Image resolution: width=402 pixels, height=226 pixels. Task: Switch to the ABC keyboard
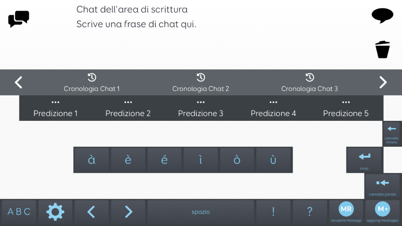[x=19, y=212]
